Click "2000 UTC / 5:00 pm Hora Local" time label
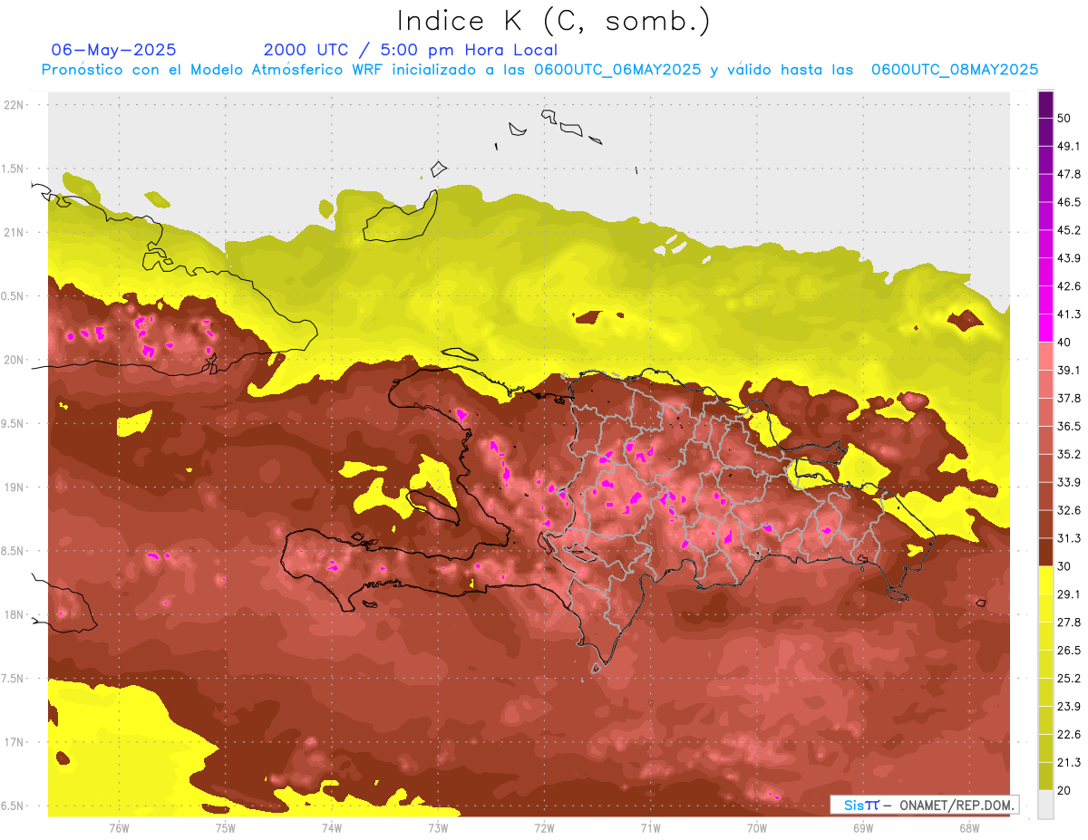Image resolution: width=1088 pixels, height=840 pixels. click(410, 50)
